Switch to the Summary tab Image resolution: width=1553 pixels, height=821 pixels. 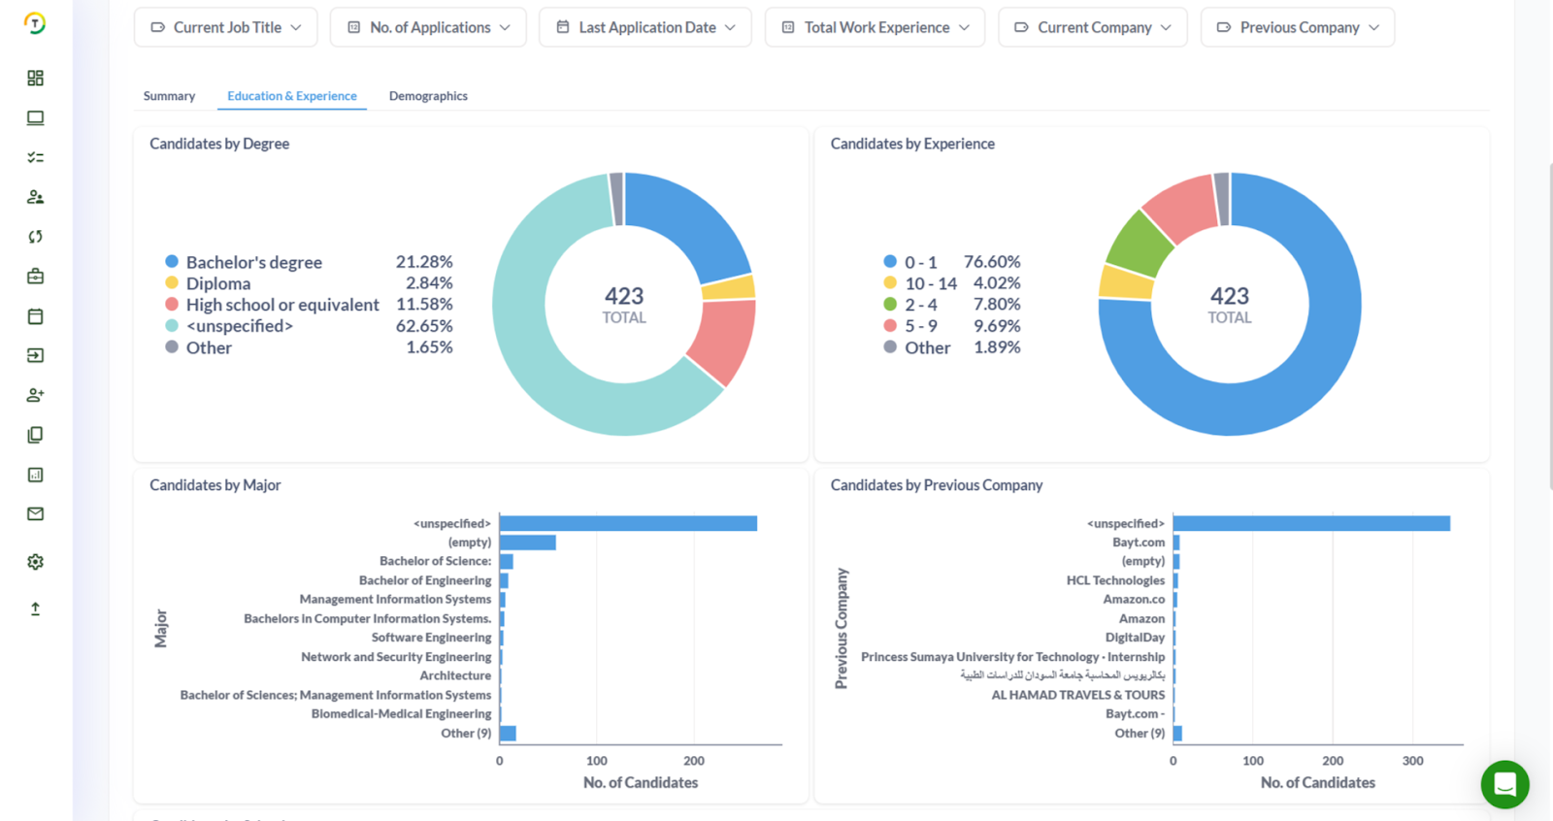pyautogui.click(x=169, y=96)
